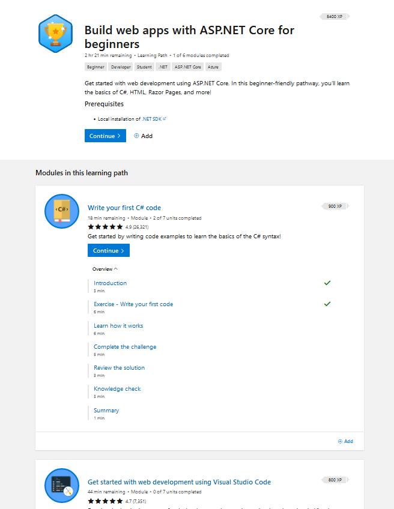Click the 5400 XP badge

point(335,16)
